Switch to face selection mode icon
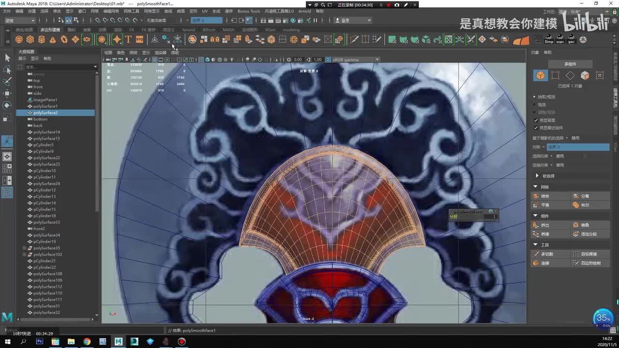Image resolution: width=619 pixels, height=348 pixels. pyautogui.click(x=585, y=75)
